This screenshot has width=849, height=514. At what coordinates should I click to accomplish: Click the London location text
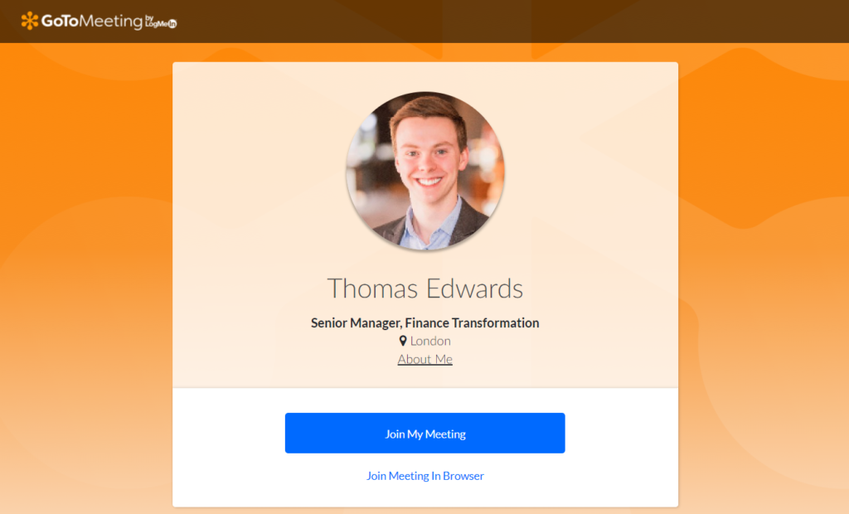(430, 341)
